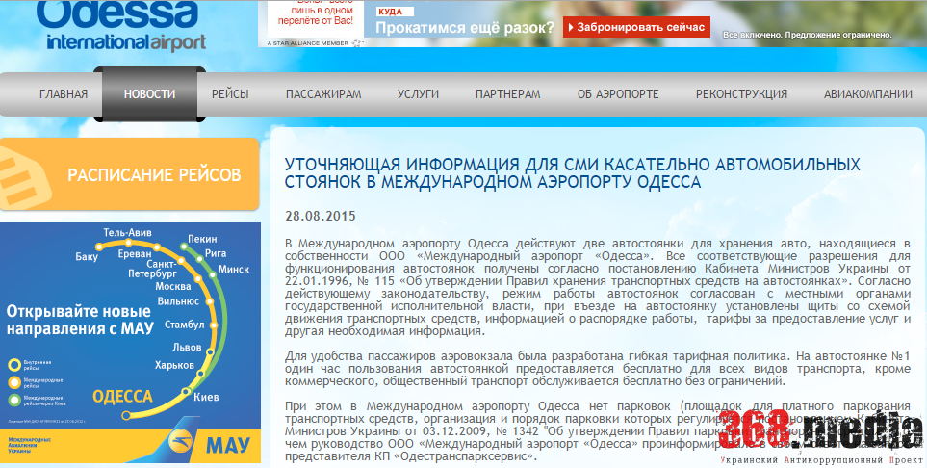The width and height of the screenshot is (927, 468).
Task: Open the Главная menu item
Action: coord(64,94)
